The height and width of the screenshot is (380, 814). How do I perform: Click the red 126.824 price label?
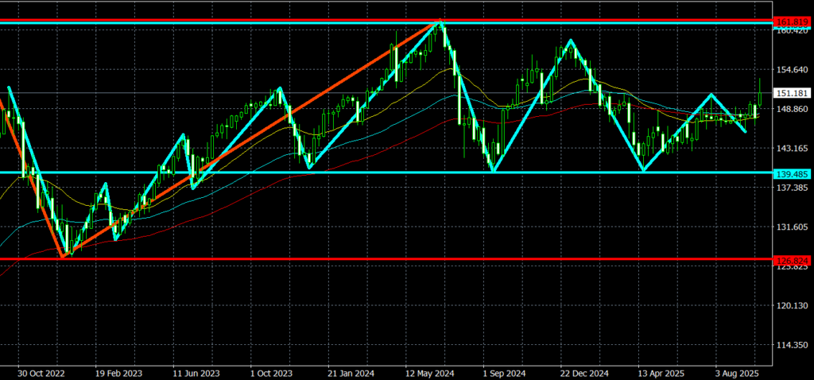pos(793,259)
